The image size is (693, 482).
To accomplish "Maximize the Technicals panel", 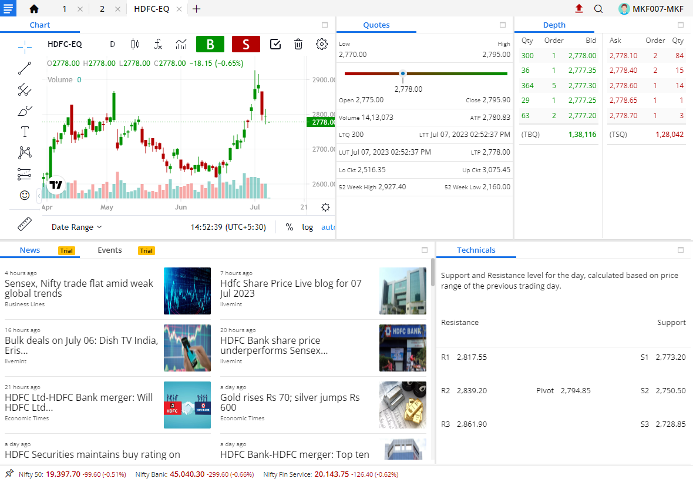I will click(x=681, y=250).
